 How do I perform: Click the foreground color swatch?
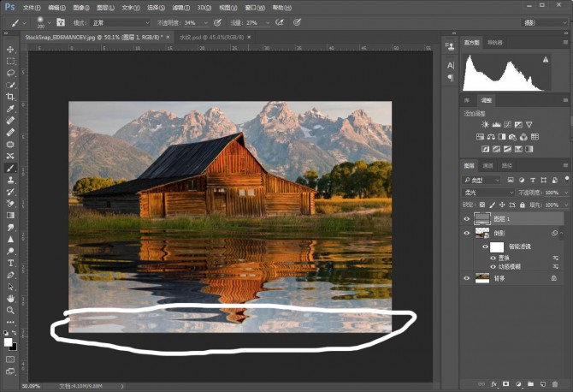tap(8, 342)
